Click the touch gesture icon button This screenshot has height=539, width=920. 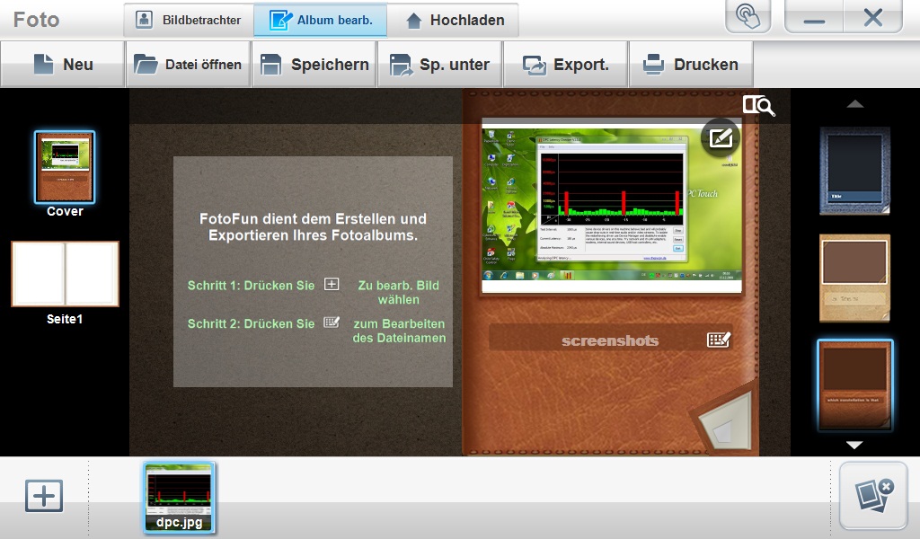point(748,16)
